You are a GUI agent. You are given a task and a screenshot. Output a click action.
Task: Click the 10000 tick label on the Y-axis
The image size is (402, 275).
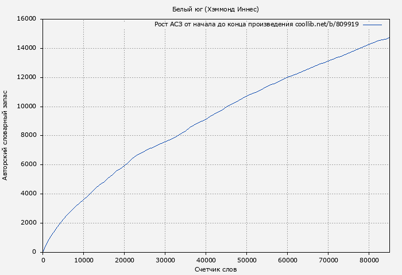click(x=26, y=107)
